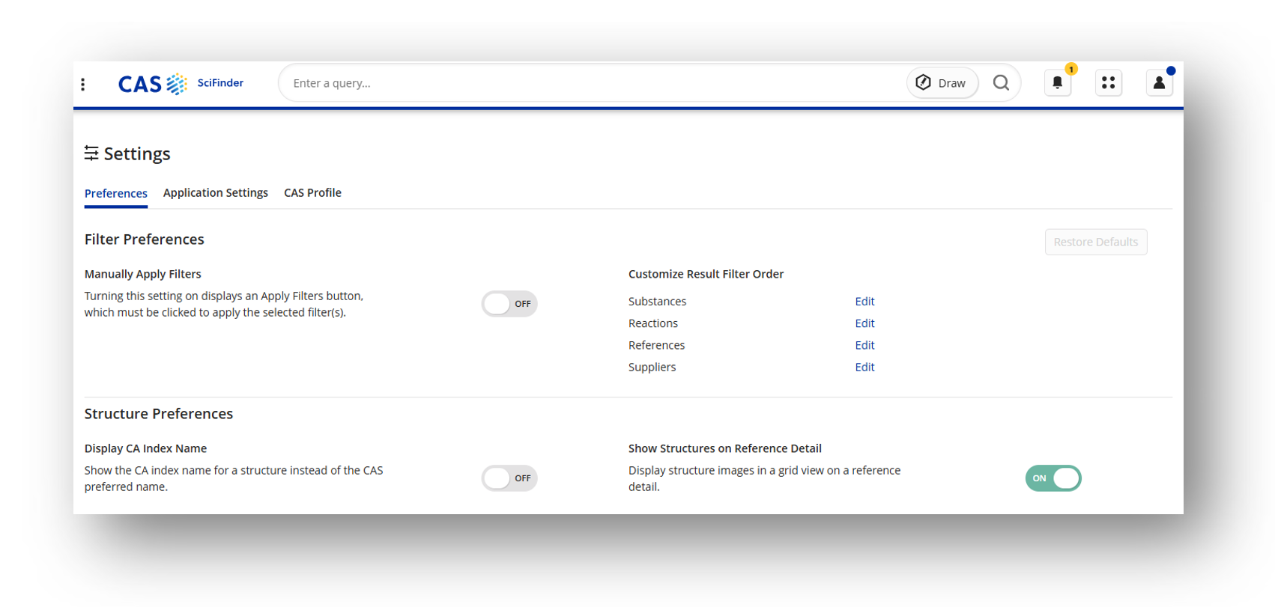Click the CAS SciFinder logo
The width and height of the screenshot is (1275, 607).
[x=181, y=83]
